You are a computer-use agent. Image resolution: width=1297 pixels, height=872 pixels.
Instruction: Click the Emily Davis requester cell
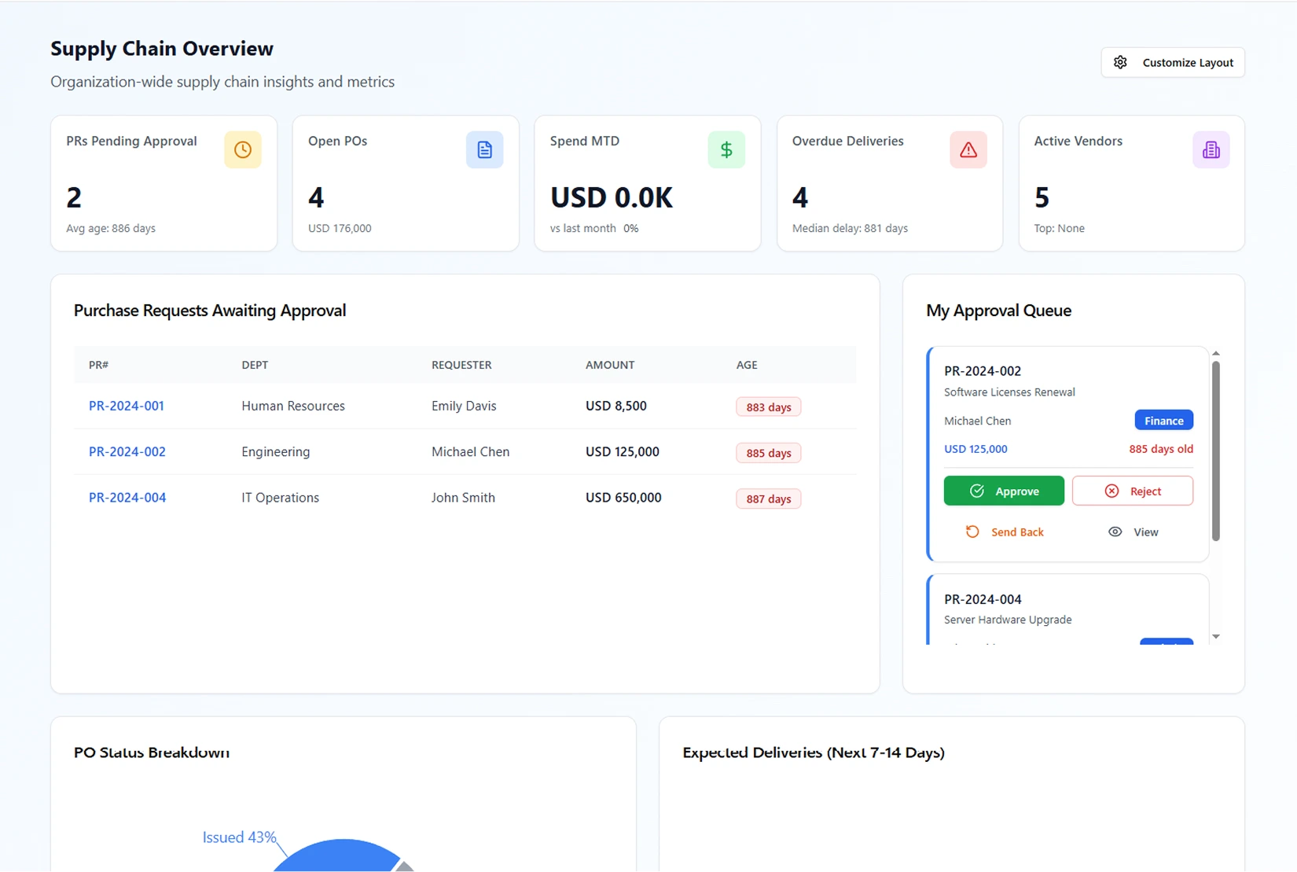[x=464, y=406]
